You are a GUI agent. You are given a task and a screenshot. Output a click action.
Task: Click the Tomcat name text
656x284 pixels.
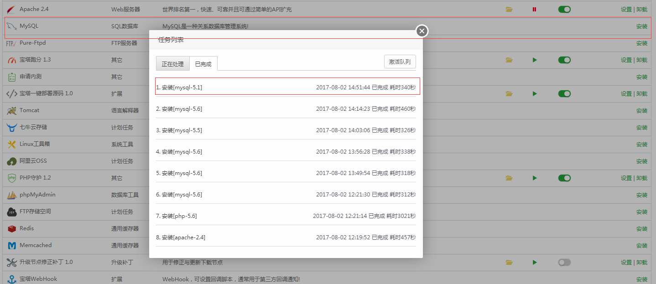pyautogui.click(x=29, y=110)
